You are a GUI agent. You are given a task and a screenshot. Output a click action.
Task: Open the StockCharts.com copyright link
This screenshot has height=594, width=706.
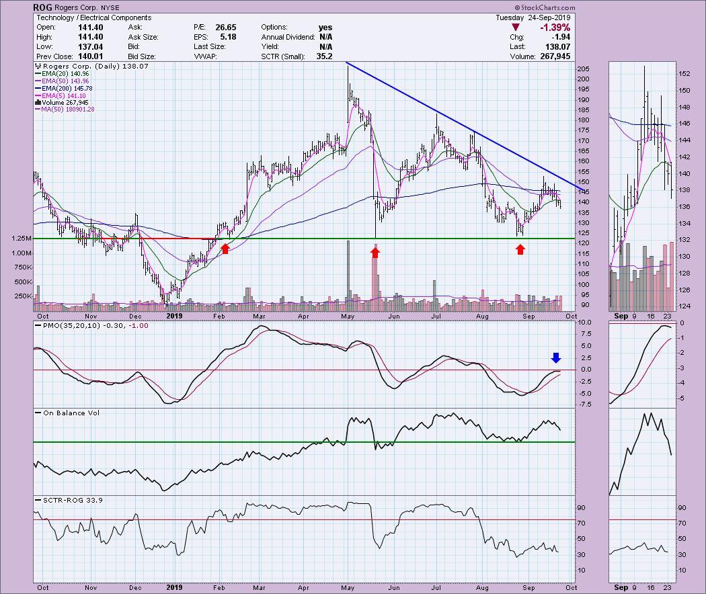(545, 7)
